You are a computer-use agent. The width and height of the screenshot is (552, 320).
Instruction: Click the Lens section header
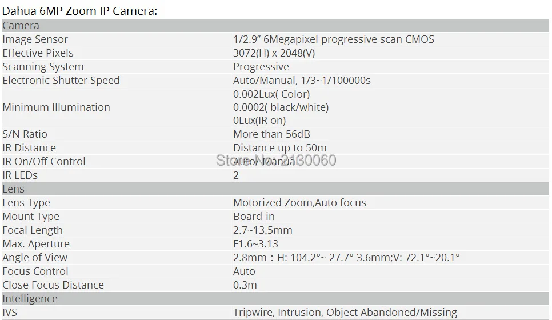[275, 189]
